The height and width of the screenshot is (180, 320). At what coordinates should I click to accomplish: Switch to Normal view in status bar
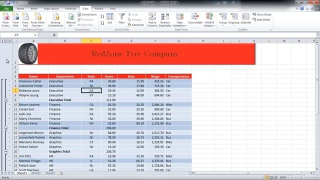pyautogui.click(x=266, y=177)
